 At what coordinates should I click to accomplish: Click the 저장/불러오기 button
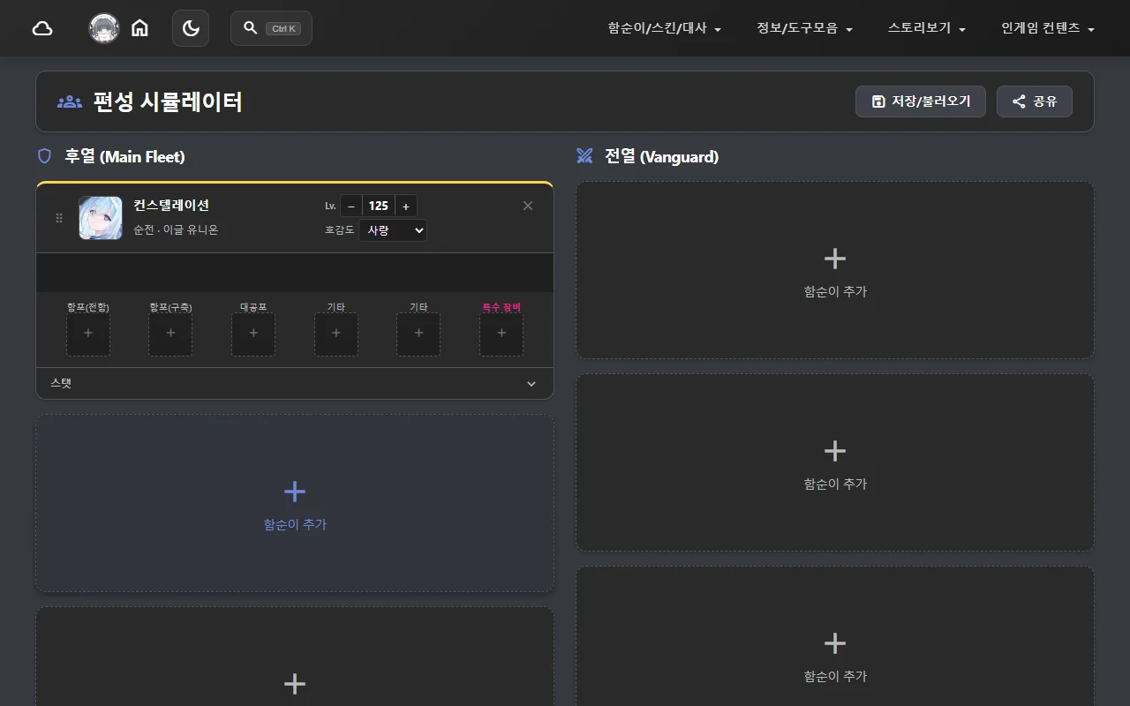coord(921,101)
